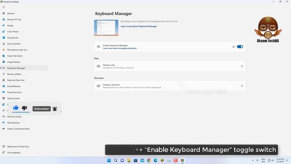Launch Google Chrome from taskbar
Screen dimensions: 291x164
tap(149, 160)
